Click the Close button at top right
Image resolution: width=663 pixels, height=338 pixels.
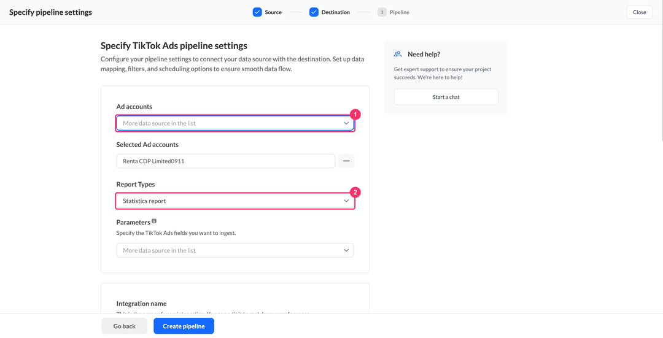pyautogui.click(x=639, y=12)
